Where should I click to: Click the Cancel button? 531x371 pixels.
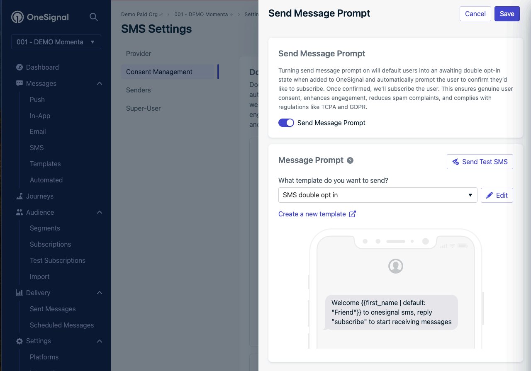click(x=475, y=14)
